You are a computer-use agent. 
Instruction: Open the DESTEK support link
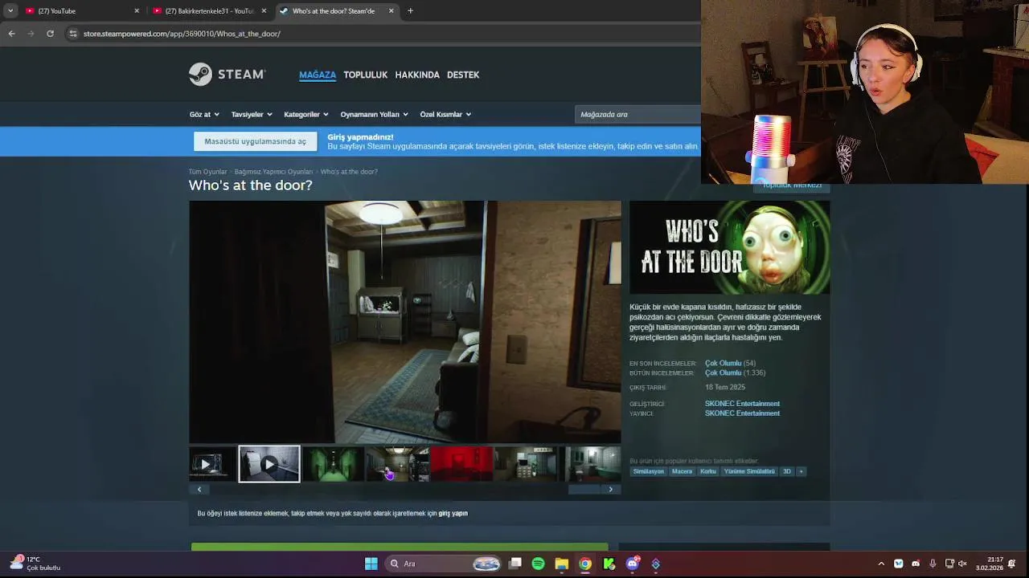463,75
